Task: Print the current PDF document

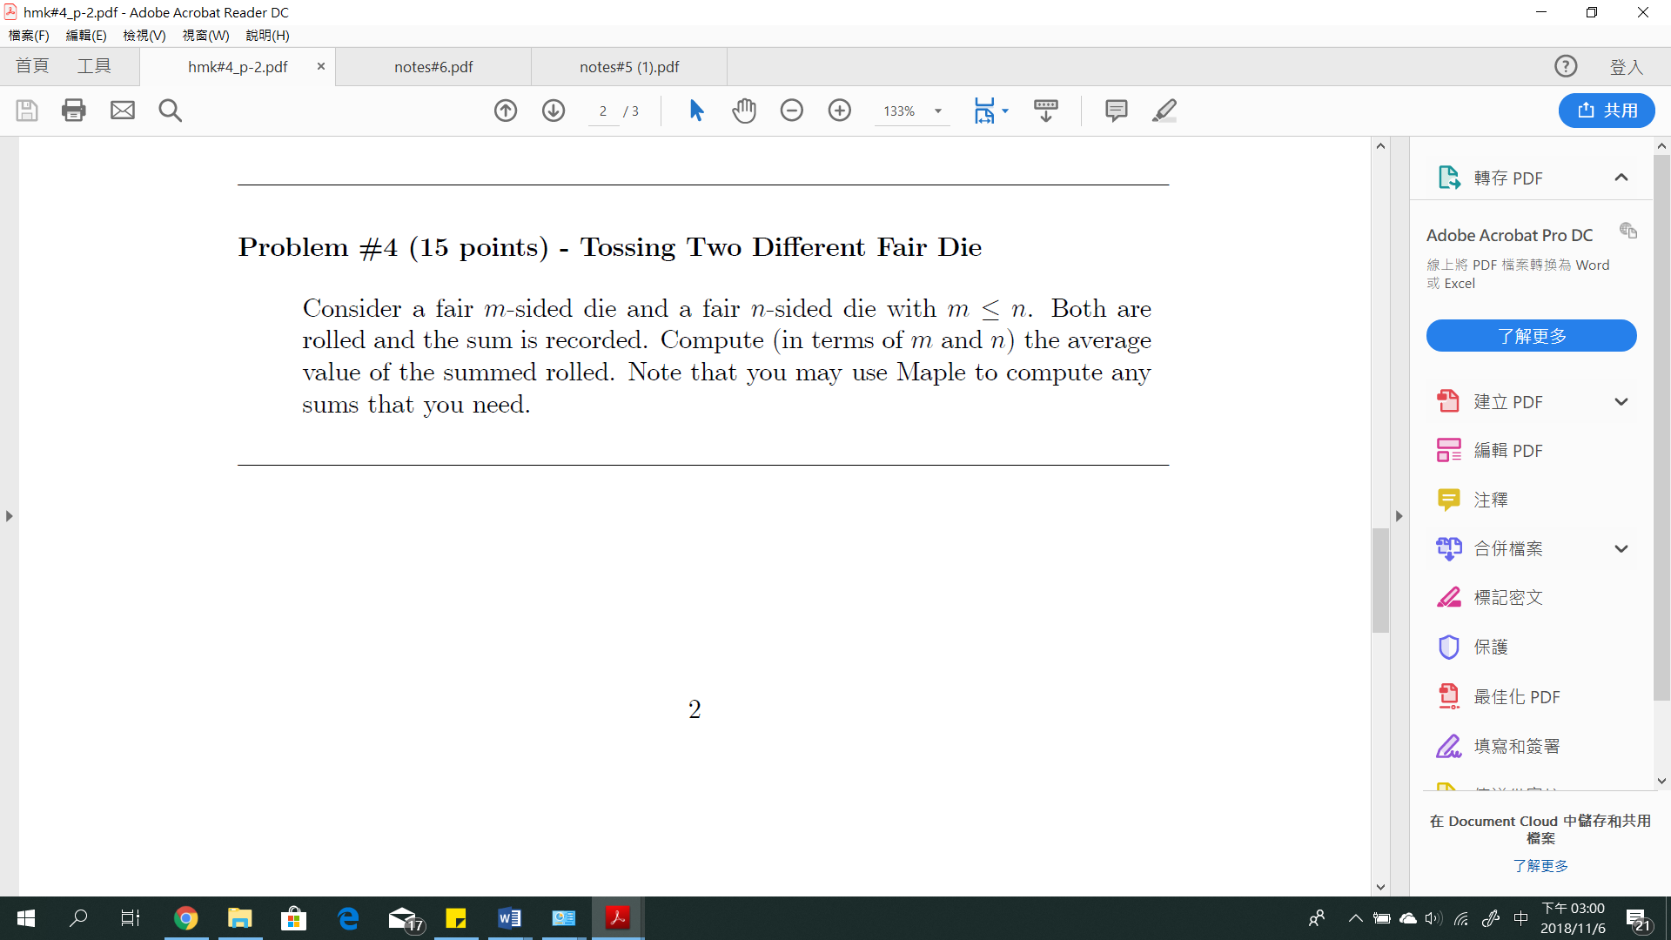Action: (73, 111)
